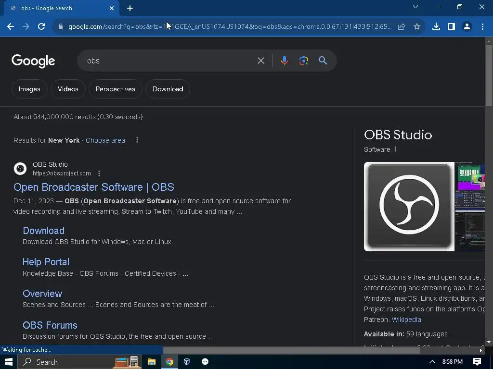Open File Explorer from taskbar
493x369 pixels.
point(152,362)
